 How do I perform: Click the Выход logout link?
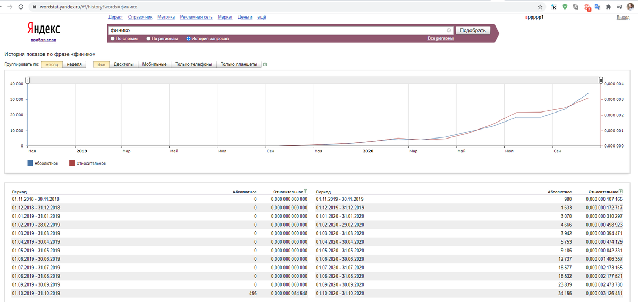tap(623, 17)
